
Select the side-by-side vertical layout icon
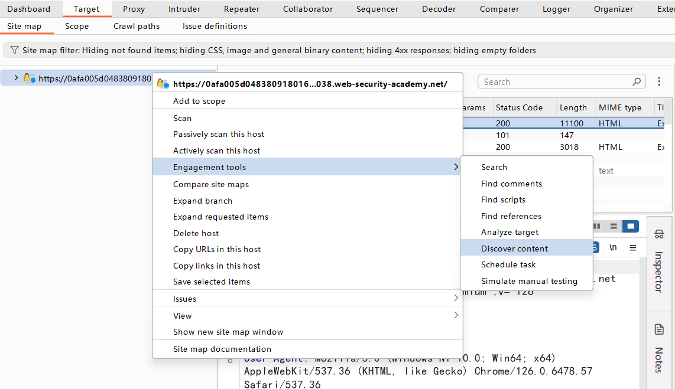[x=597, y=226]
